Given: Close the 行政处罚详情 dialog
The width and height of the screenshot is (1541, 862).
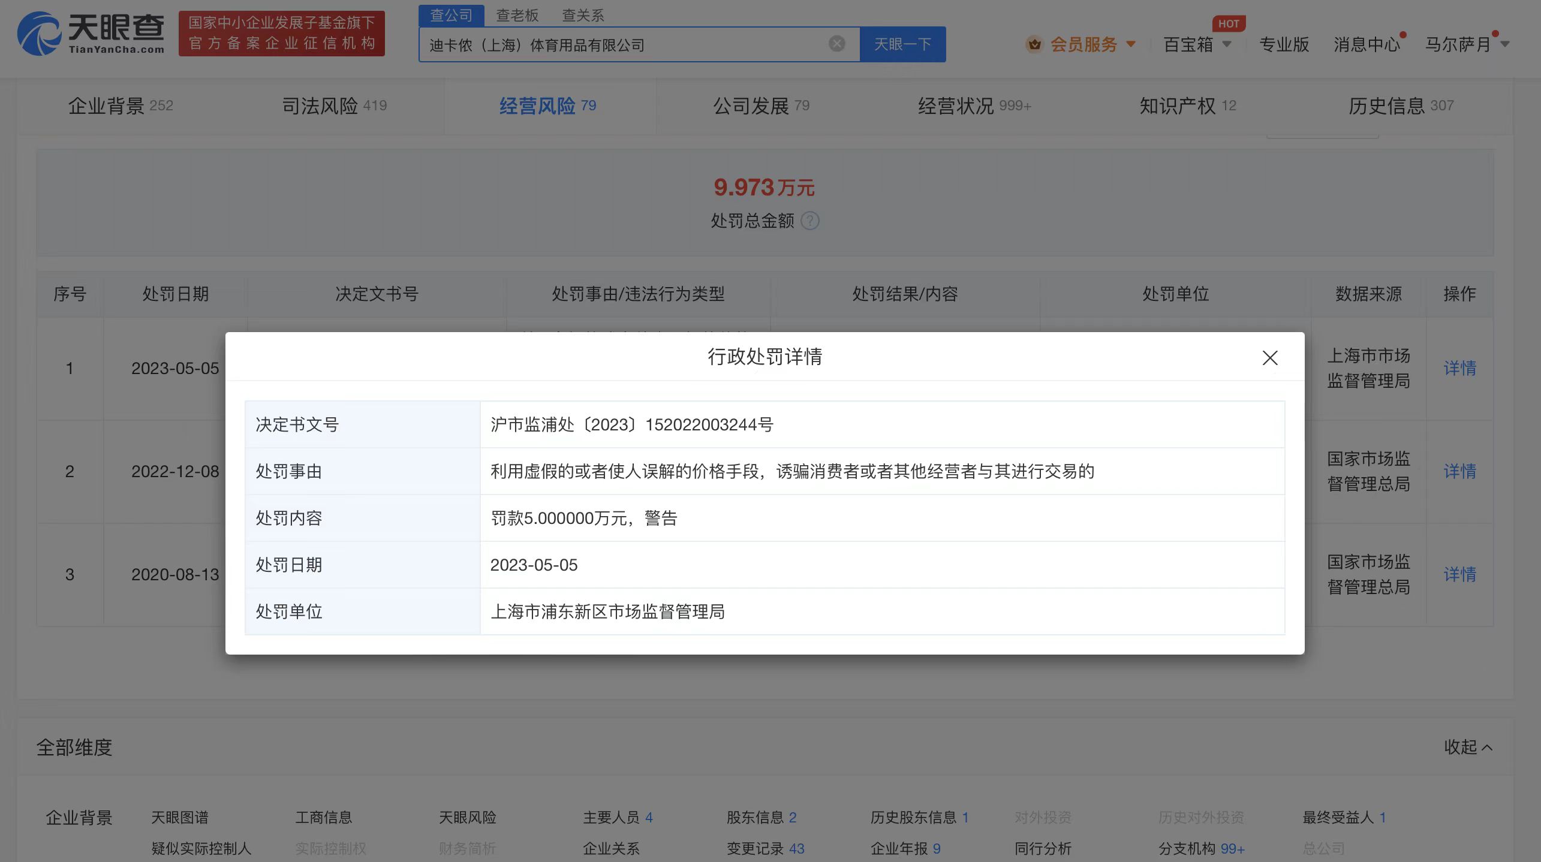Looking at the screenshot, I should click(x=1269, y=358).
